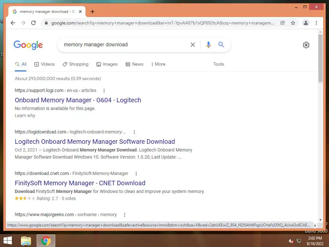Maximize the Chrome window

click(x=305, y=7)
